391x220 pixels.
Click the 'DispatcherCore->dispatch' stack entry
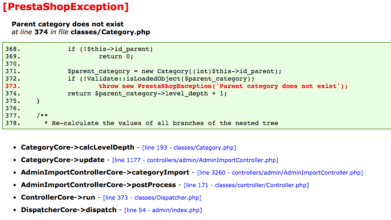[69, 210]
